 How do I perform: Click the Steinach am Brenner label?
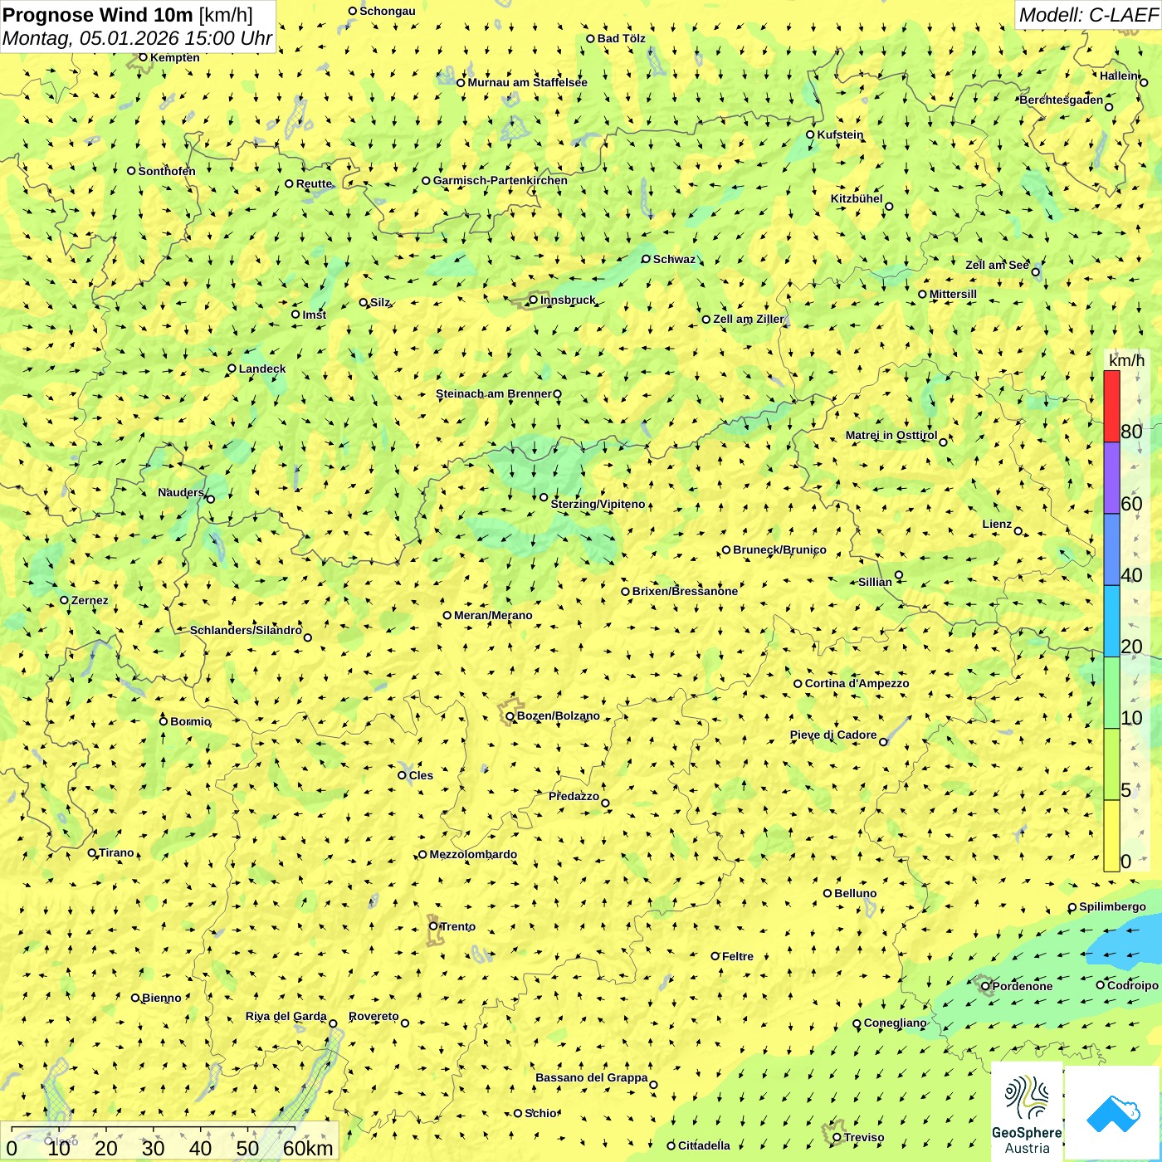(x=493, y=393)
